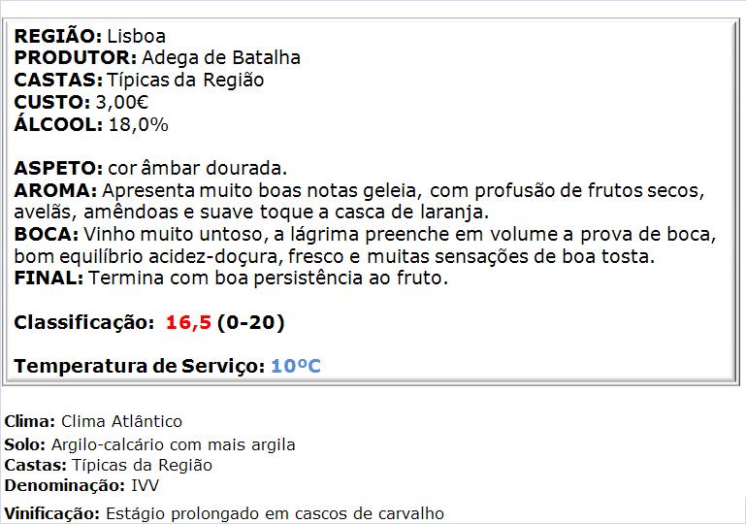The image size is (746, 524).
Task: Click the Vinificação label
Action: pos(51,513)
